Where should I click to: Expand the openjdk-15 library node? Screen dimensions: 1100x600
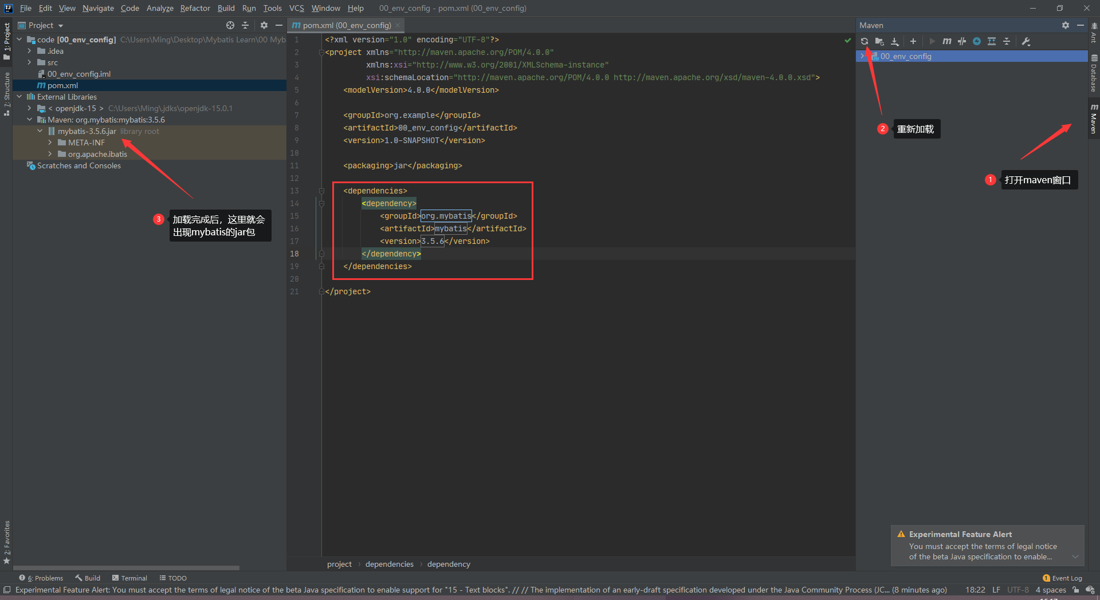click(x=30, y=108)
